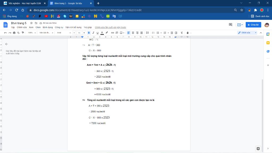Open the Tệp menu

(x=13, y=27)
